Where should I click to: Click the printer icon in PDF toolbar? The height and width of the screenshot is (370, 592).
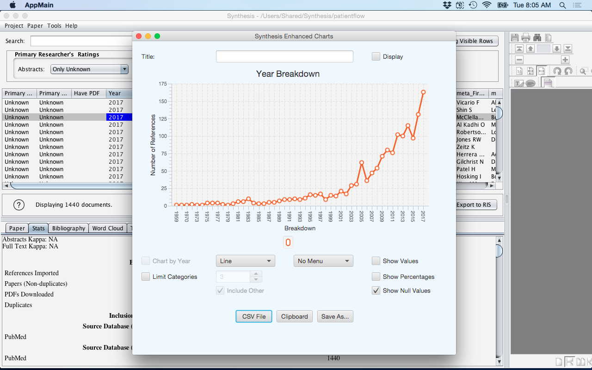click(x=526, y=38)
